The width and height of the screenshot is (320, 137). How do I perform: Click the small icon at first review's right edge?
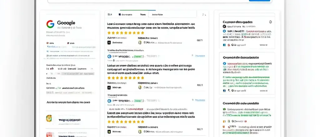click(x=200, y=40)
